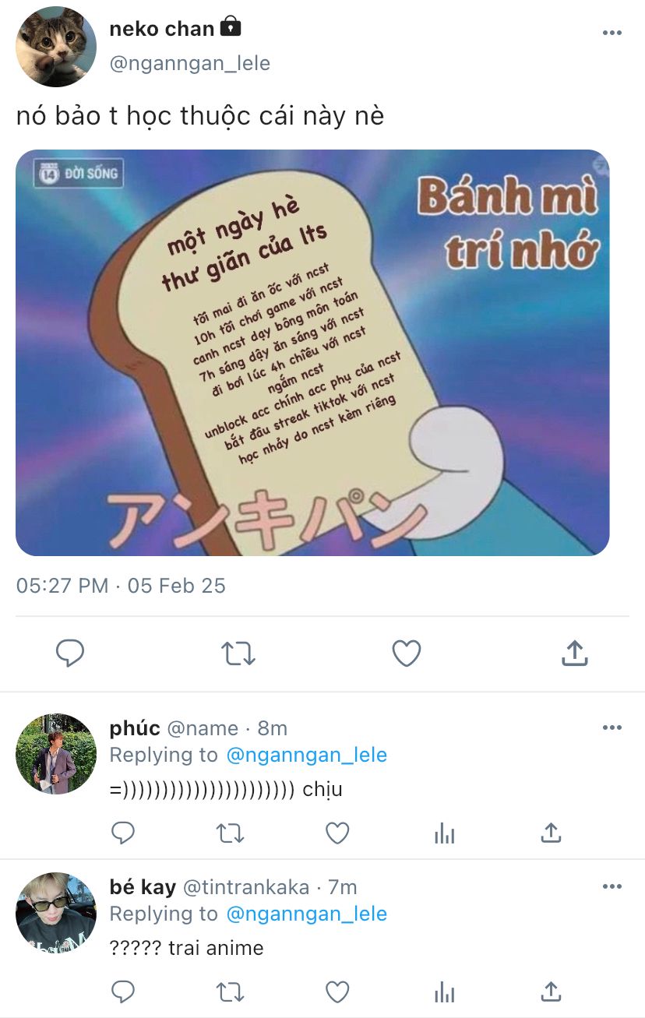645x1018 pixels.
Task: Open more options on neko chan's tweet
Action: click(x=612, y=33)
